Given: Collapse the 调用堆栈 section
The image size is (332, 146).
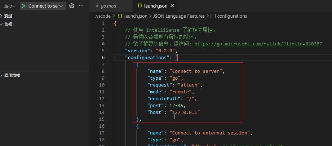Looking at the screenshot, I should 12,76.
